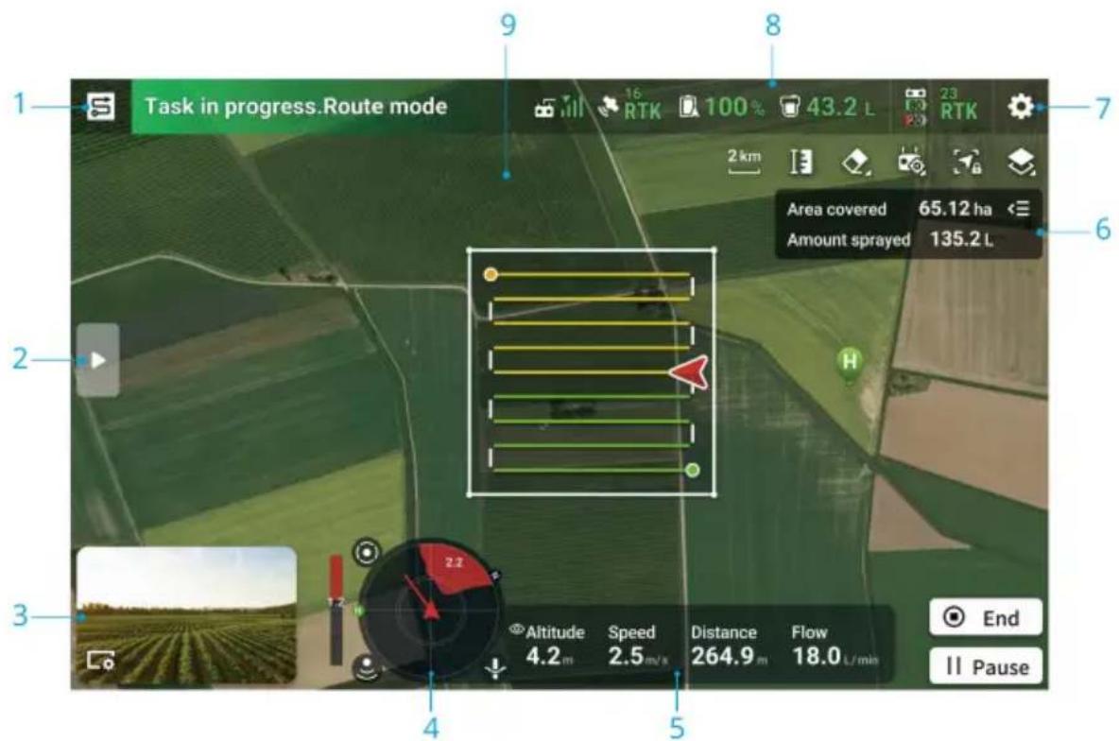Pause the route operation
Image resolution: width=1119 pixels, height=741 pixels.
click(986, 666)
